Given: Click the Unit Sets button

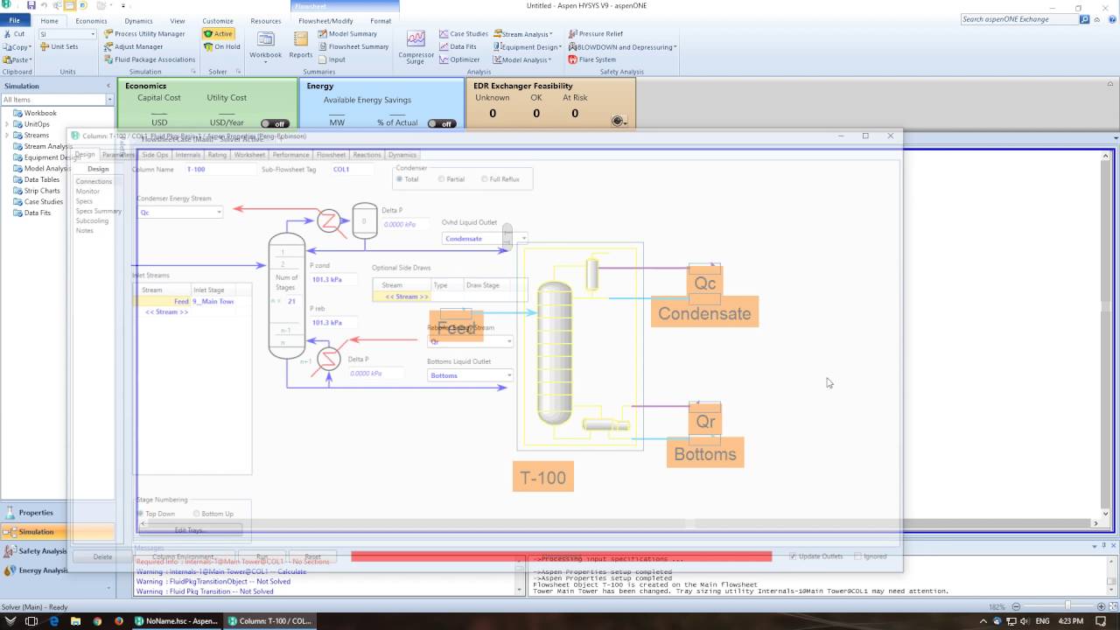Looking at the screenshot, I should pyautogui.click(x=59, y=46).
